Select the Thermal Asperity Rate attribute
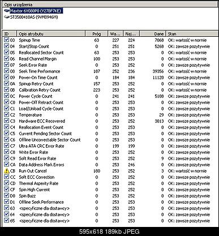 (x=38, y=183)
